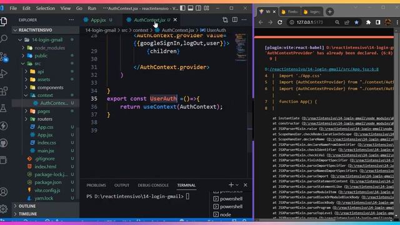
Task: Open the Run menu
Action: coord(92,8)
